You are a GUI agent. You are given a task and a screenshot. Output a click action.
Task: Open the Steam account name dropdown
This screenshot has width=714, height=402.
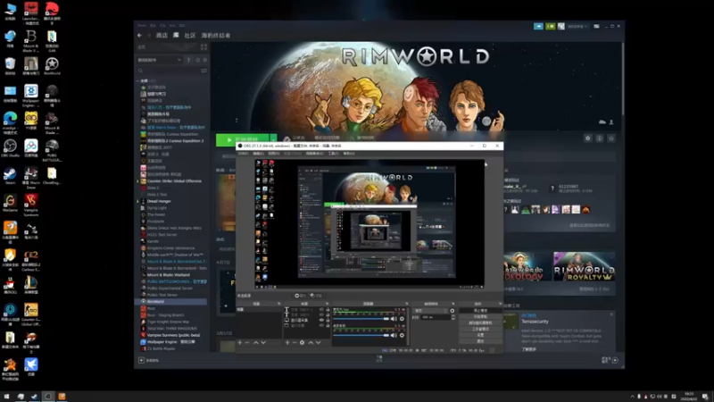click(577, 27)
